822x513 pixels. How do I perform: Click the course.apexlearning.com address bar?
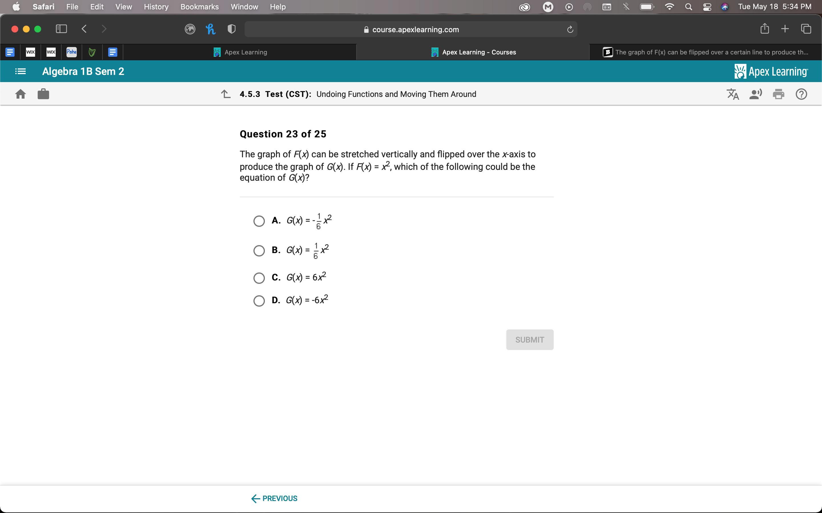click(x=410, y=30)
